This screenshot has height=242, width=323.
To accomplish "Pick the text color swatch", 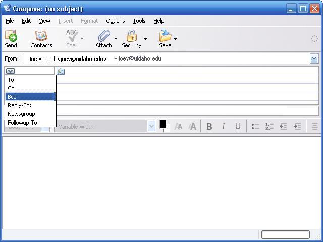I will [163, 125].
